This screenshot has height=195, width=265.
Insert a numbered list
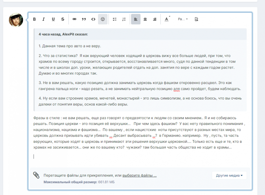[124, 19]
